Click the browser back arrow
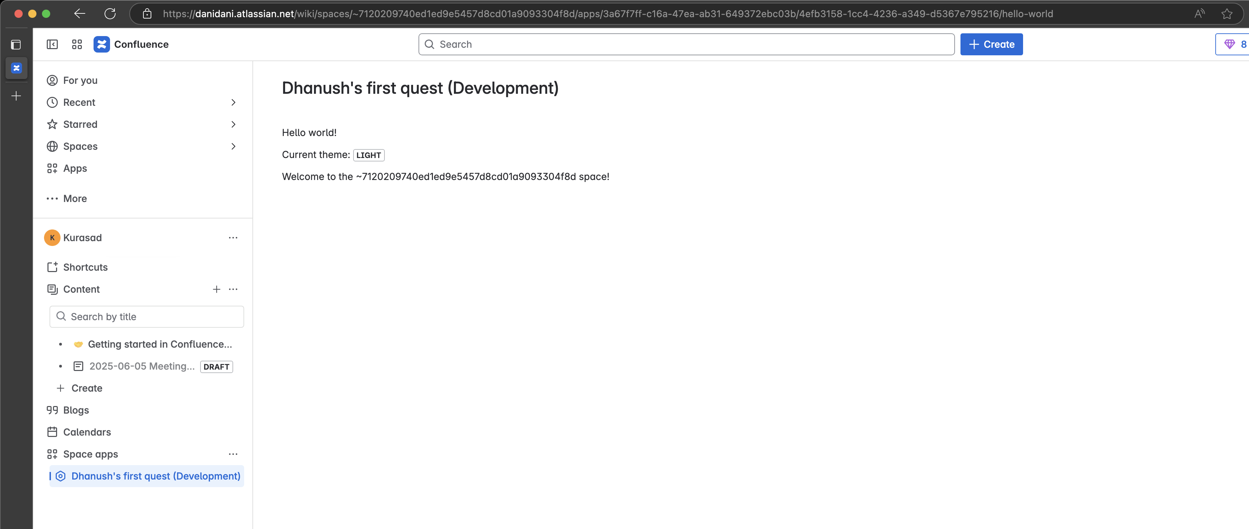This screenshot has width=1249, height=529. (79, 13)
